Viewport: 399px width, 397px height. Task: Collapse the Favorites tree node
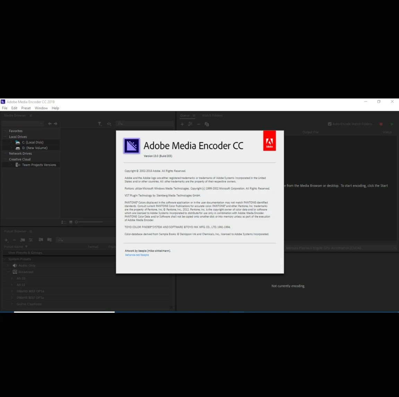tap(5, 131)
